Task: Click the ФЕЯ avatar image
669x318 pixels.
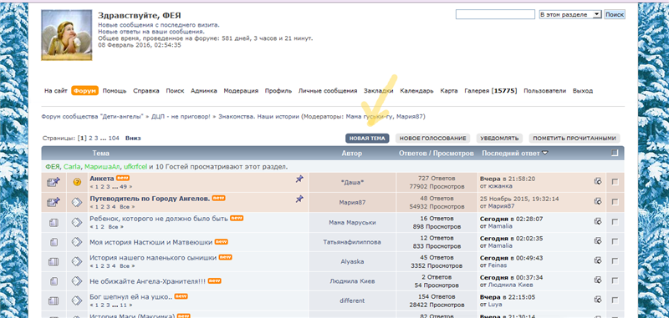Action: coord(67,35)
